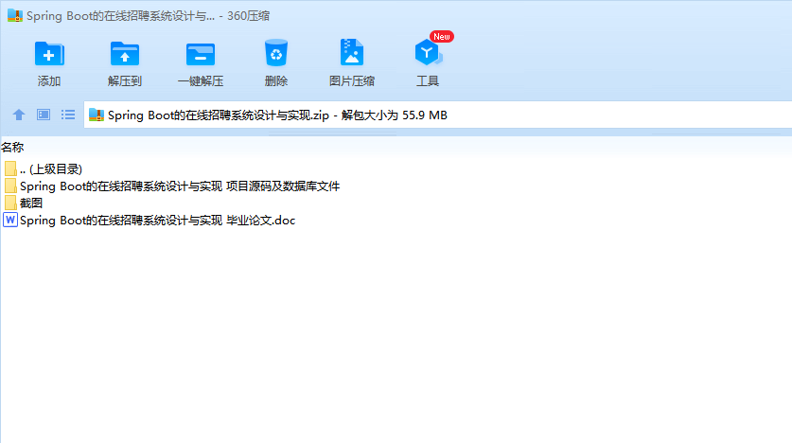Viewport: 792px width, 443px height.
Task: Click the Word icon of 毕业论文.doc
Action: coord(10,220)
